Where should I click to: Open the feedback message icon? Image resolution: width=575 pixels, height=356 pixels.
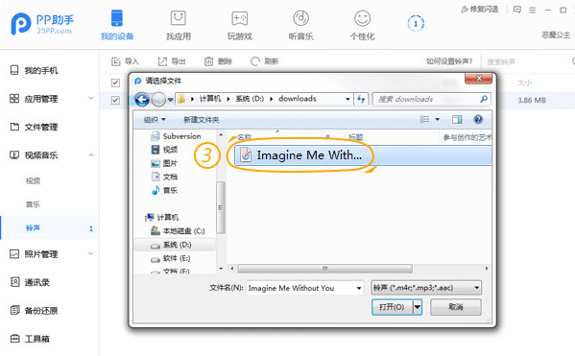(x=517, y=10)
